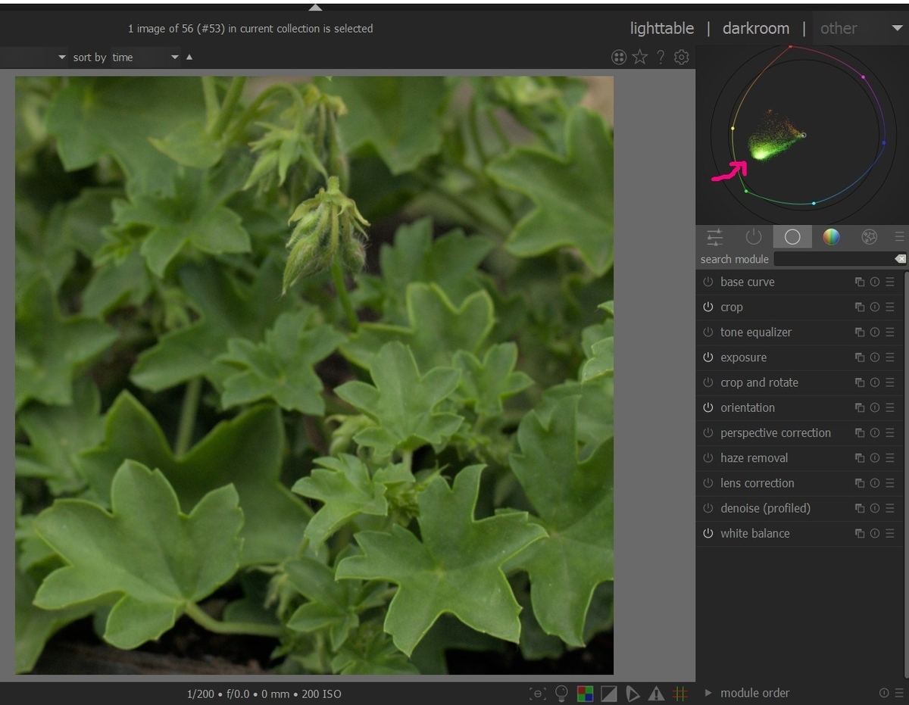Enable the tone equalizer module

click(708, 332)
